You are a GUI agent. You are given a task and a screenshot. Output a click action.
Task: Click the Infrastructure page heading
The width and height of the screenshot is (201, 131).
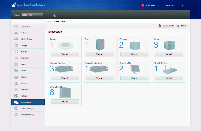[x=55, y=32]
